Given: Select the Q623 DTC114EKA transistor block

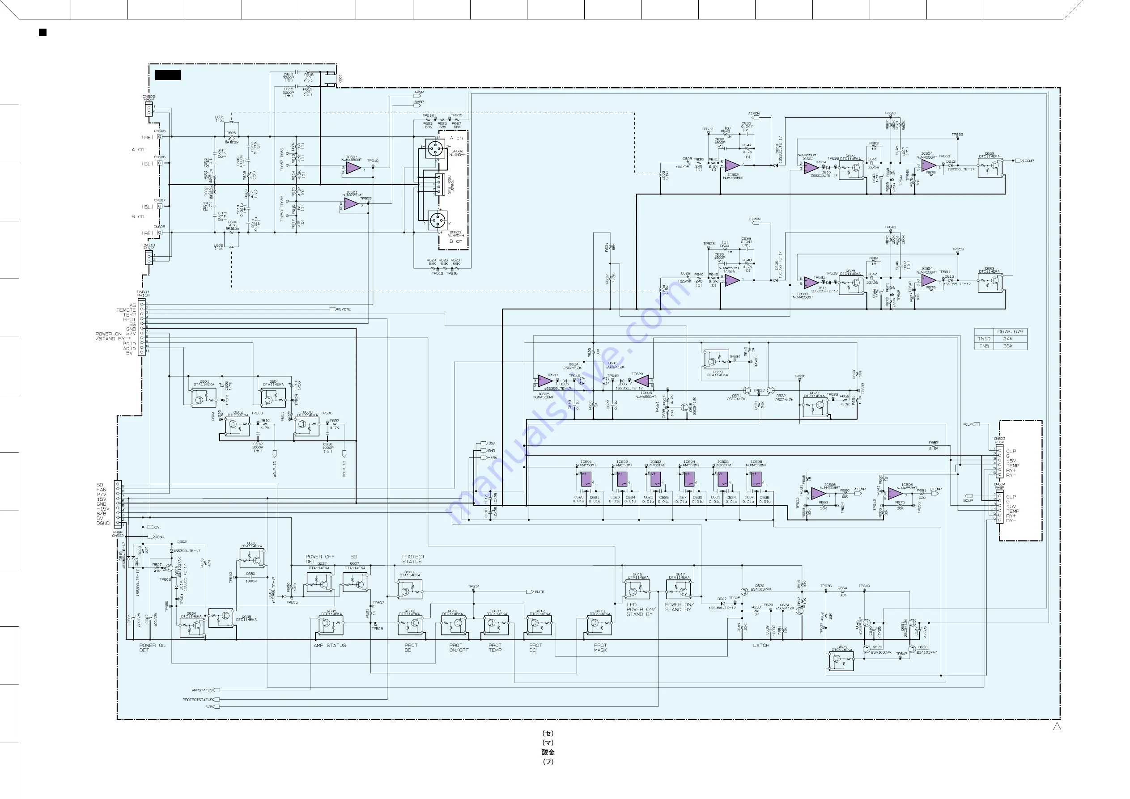Looking at the screenshot, I should [x=815, y=407].
